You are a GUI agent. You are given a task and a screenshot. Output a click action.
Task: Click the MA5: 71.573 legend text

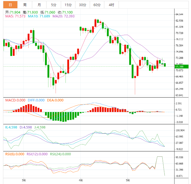tap(15, 16)
